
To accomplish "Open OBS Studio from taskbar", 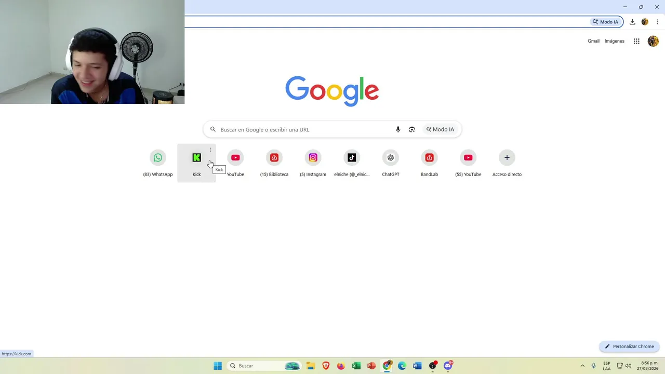I will tap(432, 366).
